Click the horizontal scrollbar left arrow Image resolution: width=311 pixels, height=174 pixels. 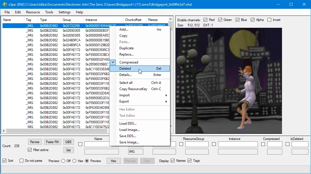pyautogui.click(x=4, y=131)
